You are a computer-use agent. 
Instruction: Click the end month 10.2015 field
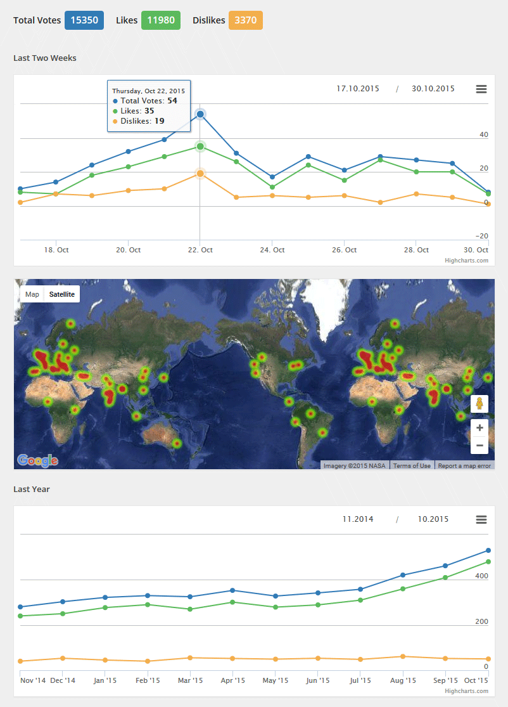[x=433, y=519]
